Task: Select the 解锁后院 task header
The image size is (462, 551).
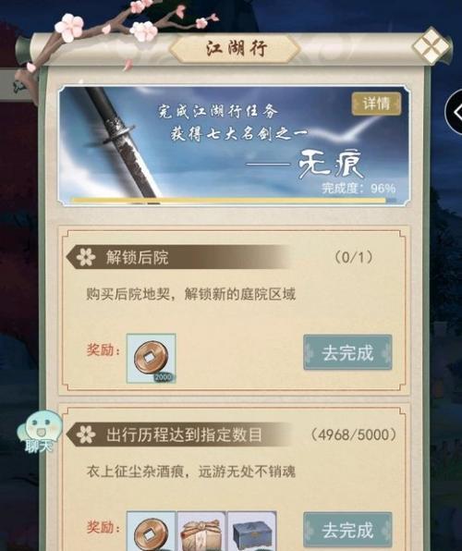Action: (137, 257)
